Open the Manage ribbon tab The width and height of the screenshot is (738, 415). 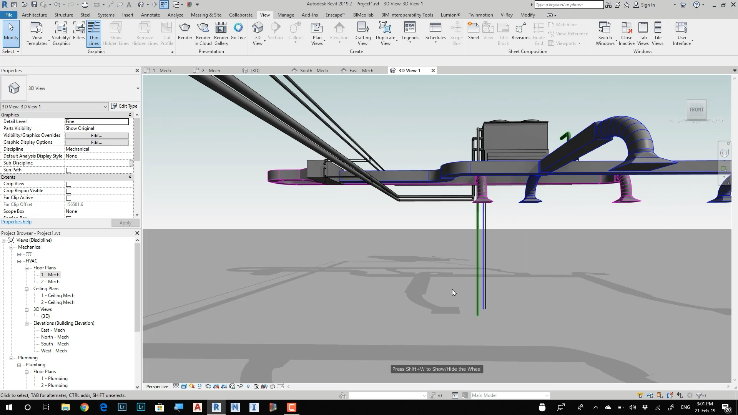(285, 15)
